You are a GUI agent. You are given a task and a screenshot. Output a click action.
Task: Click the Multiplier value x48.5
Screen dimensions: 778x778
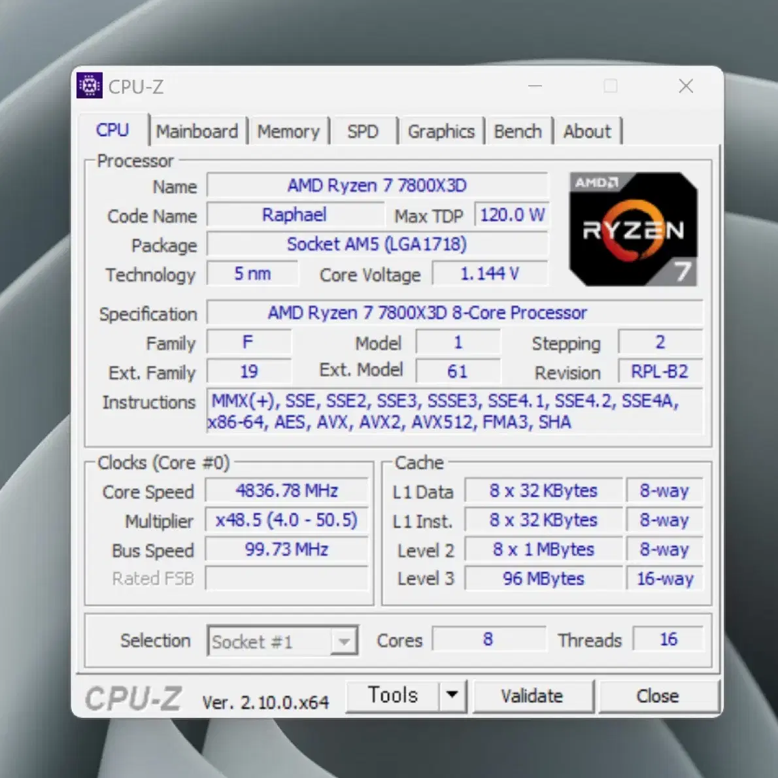[x=287, y=520]
